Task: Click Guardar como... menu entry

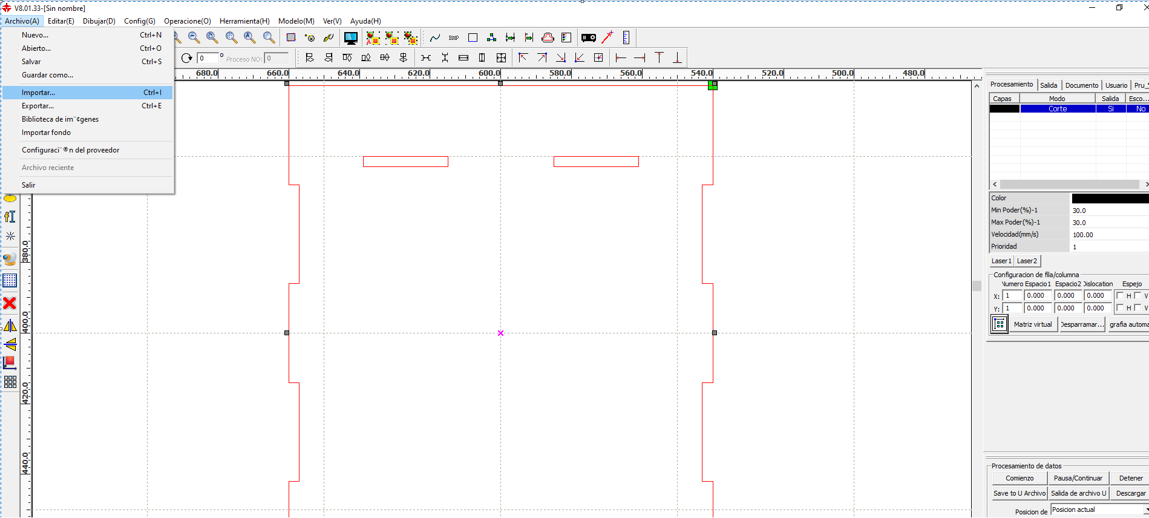Action: pyautogui.click(x=88, y=75)
